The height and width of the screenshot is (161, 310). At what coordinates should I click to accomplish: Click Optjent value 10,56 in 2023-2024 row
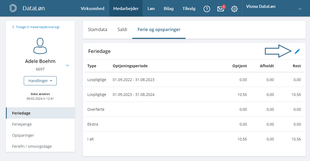coord(242,95)
